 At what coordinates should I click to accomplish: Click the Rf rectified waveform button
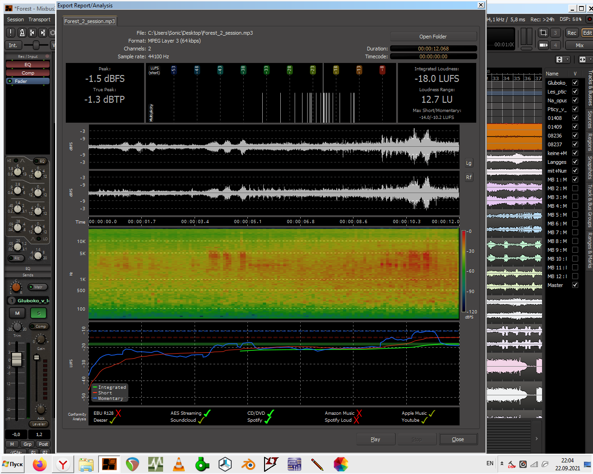(469, 177)
